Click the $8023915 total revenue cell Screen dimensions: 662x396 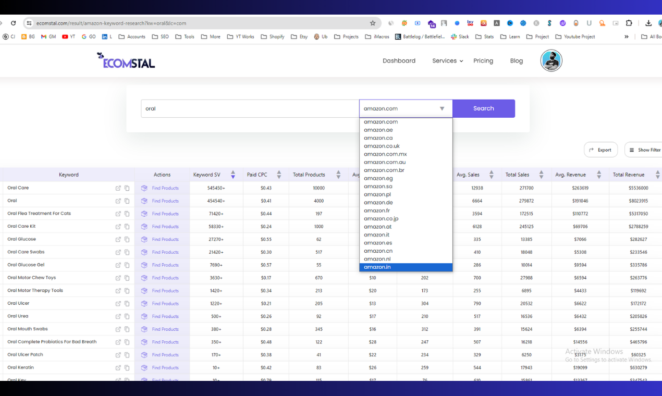639,201
